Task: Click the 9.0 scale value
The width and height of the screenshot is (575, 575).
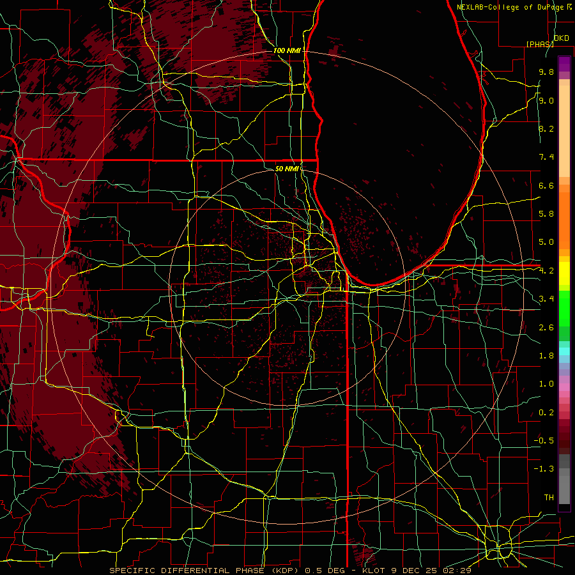Action: pyautogui.click(x=546, y=100)
